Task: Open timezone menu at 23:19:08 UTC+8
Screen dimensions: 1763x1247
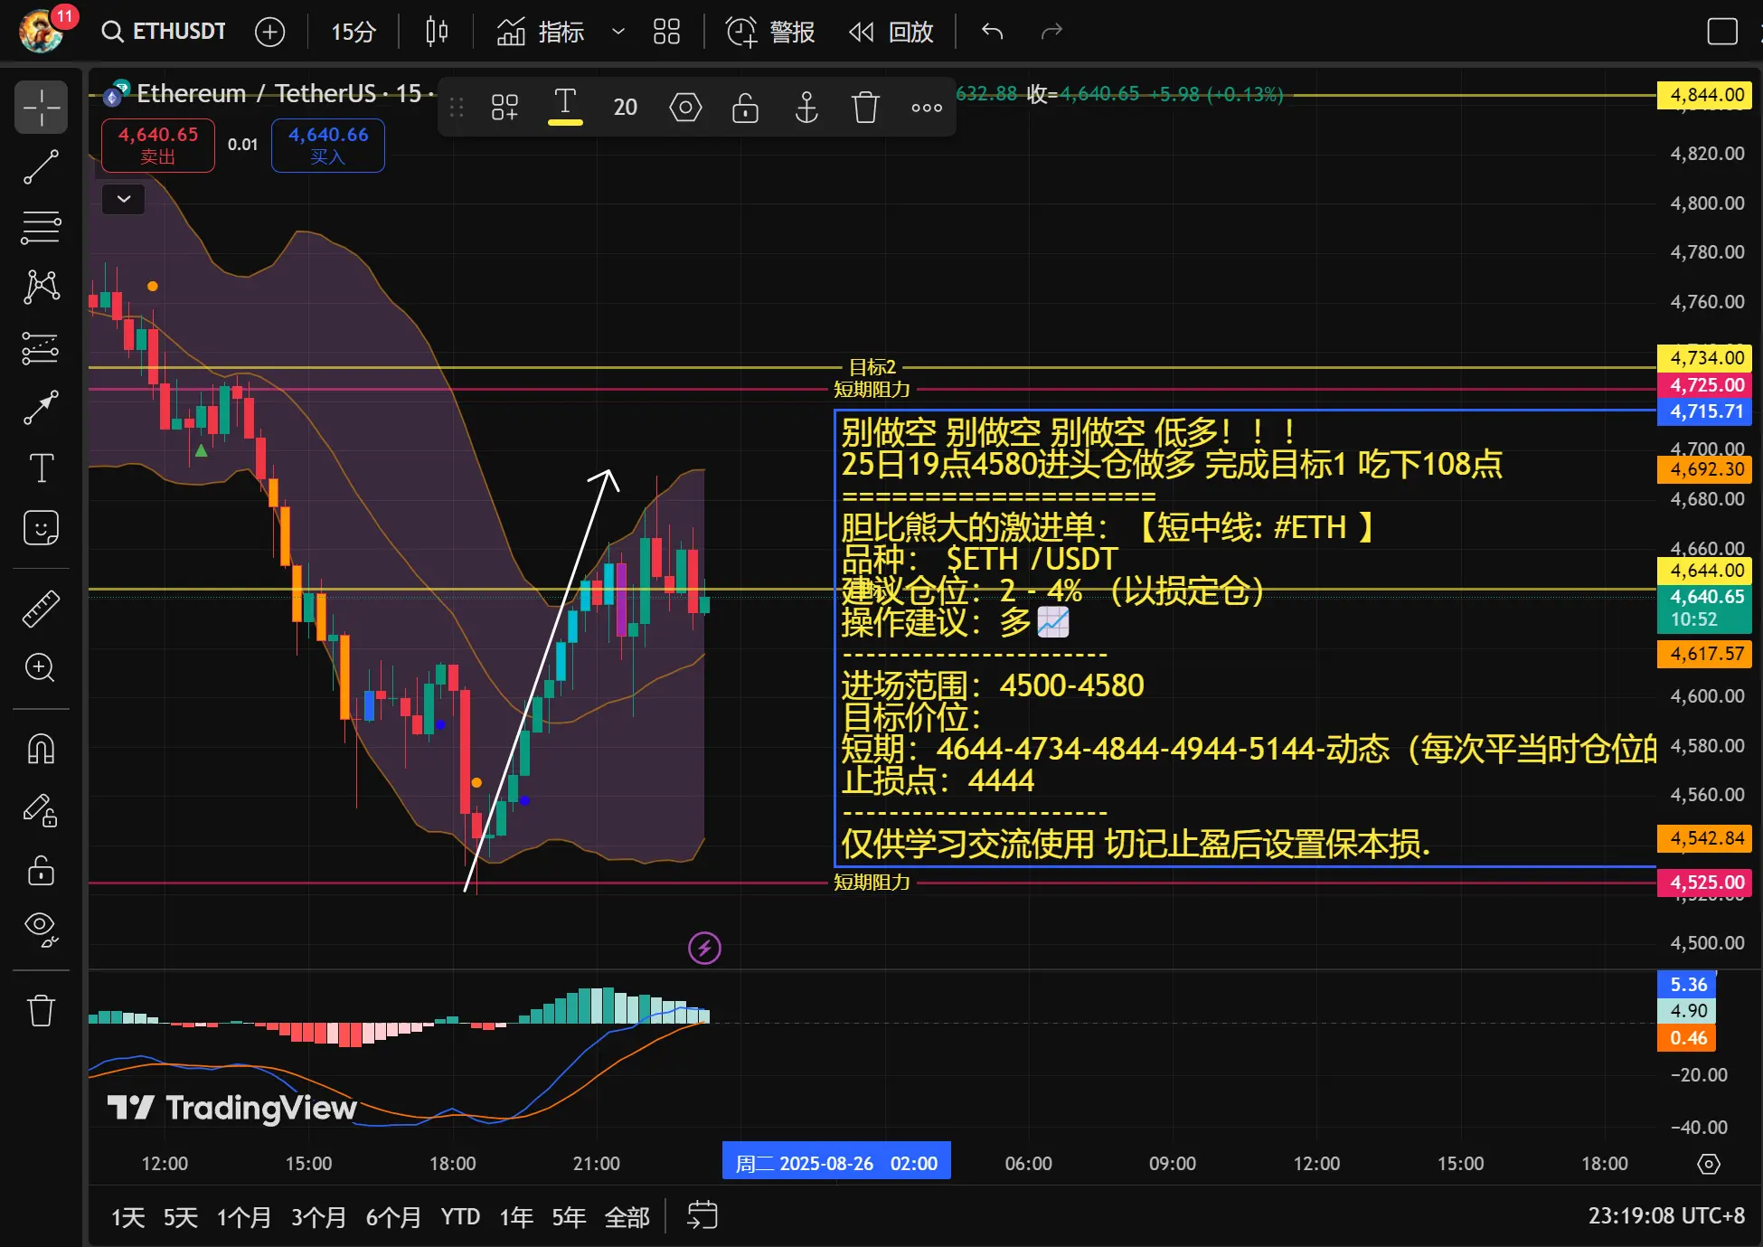Action: tap(1666, 1216)
